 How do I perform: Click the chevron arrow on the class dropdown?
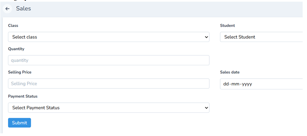click(206, 37)
